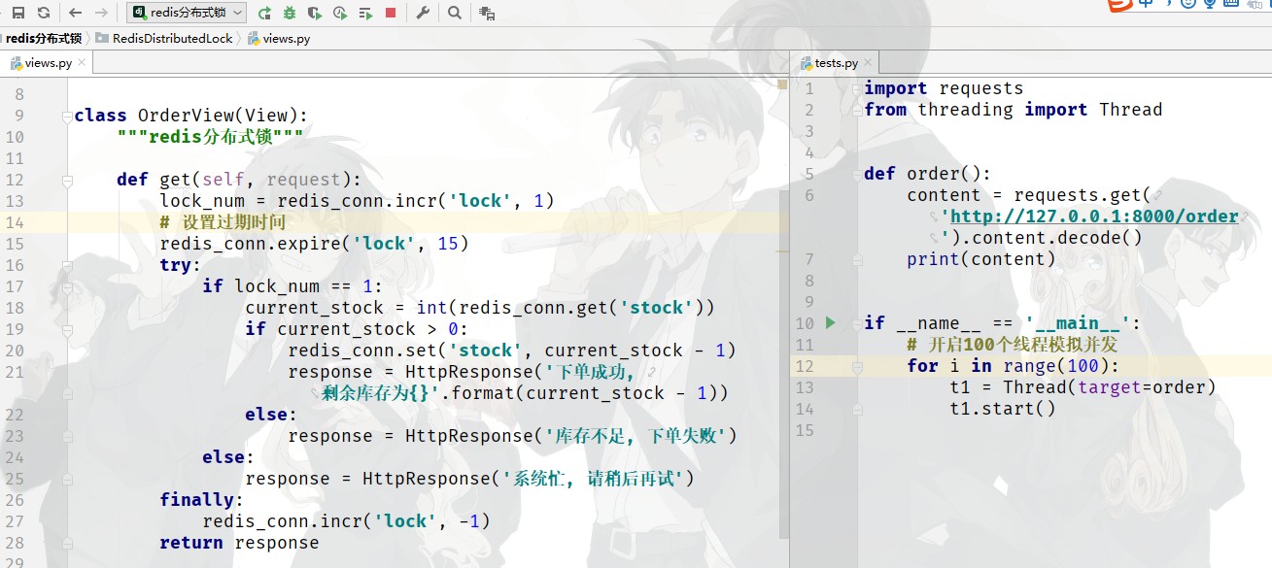This screenshot has width=1272, height=568.
Task: Click the '# 设置过期时间' comment
Action: click(223, 222)
